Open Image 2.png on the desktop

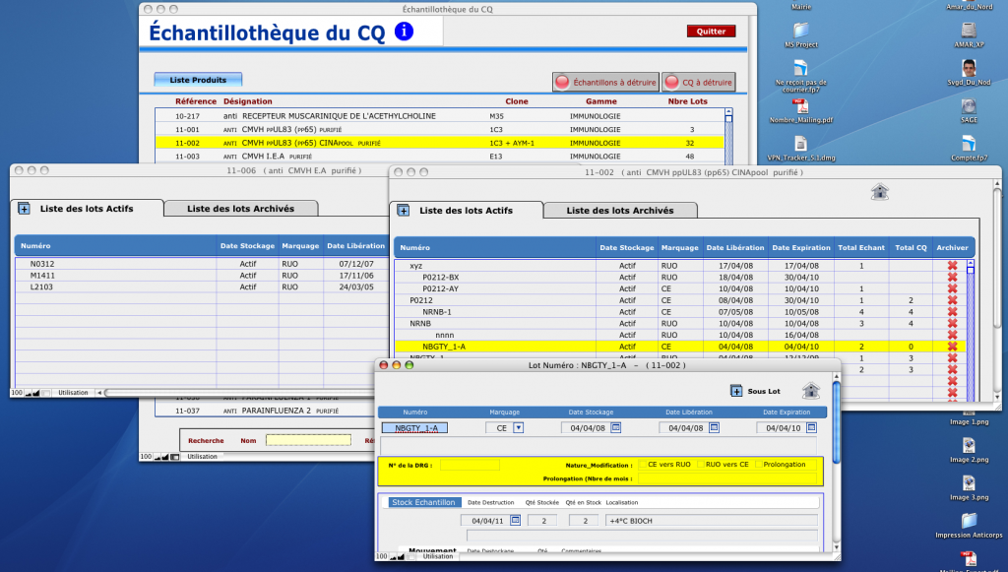pyautogui.click(x=969, y=450)
